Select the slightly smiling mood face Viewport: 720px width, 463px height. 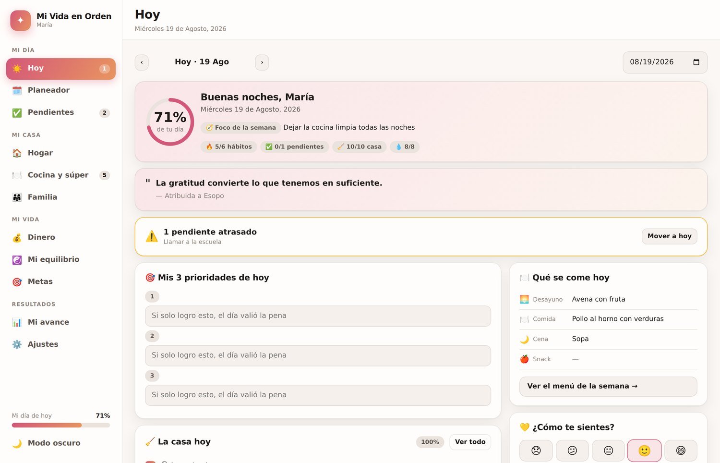pyautogui.click(x=645, y=451)
